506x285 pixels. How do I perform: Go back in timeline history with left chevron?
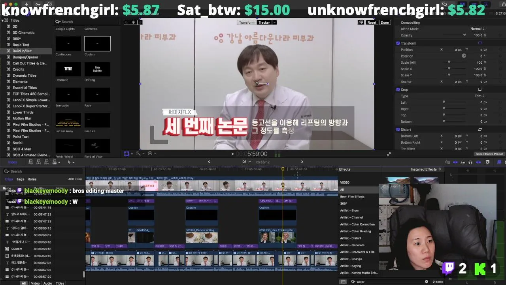[209, 161]
